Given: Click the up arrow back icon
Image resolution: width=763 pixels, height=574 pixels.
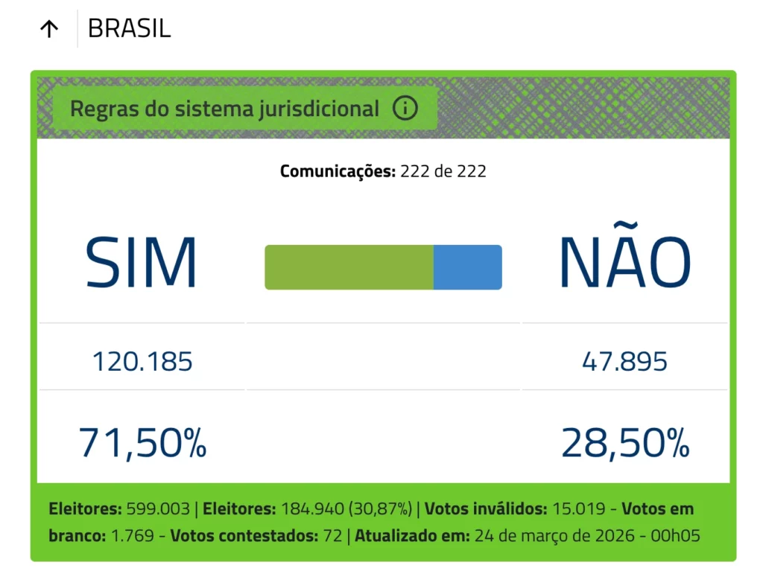Looking at the screenshot, I should (x=49, y=29).
